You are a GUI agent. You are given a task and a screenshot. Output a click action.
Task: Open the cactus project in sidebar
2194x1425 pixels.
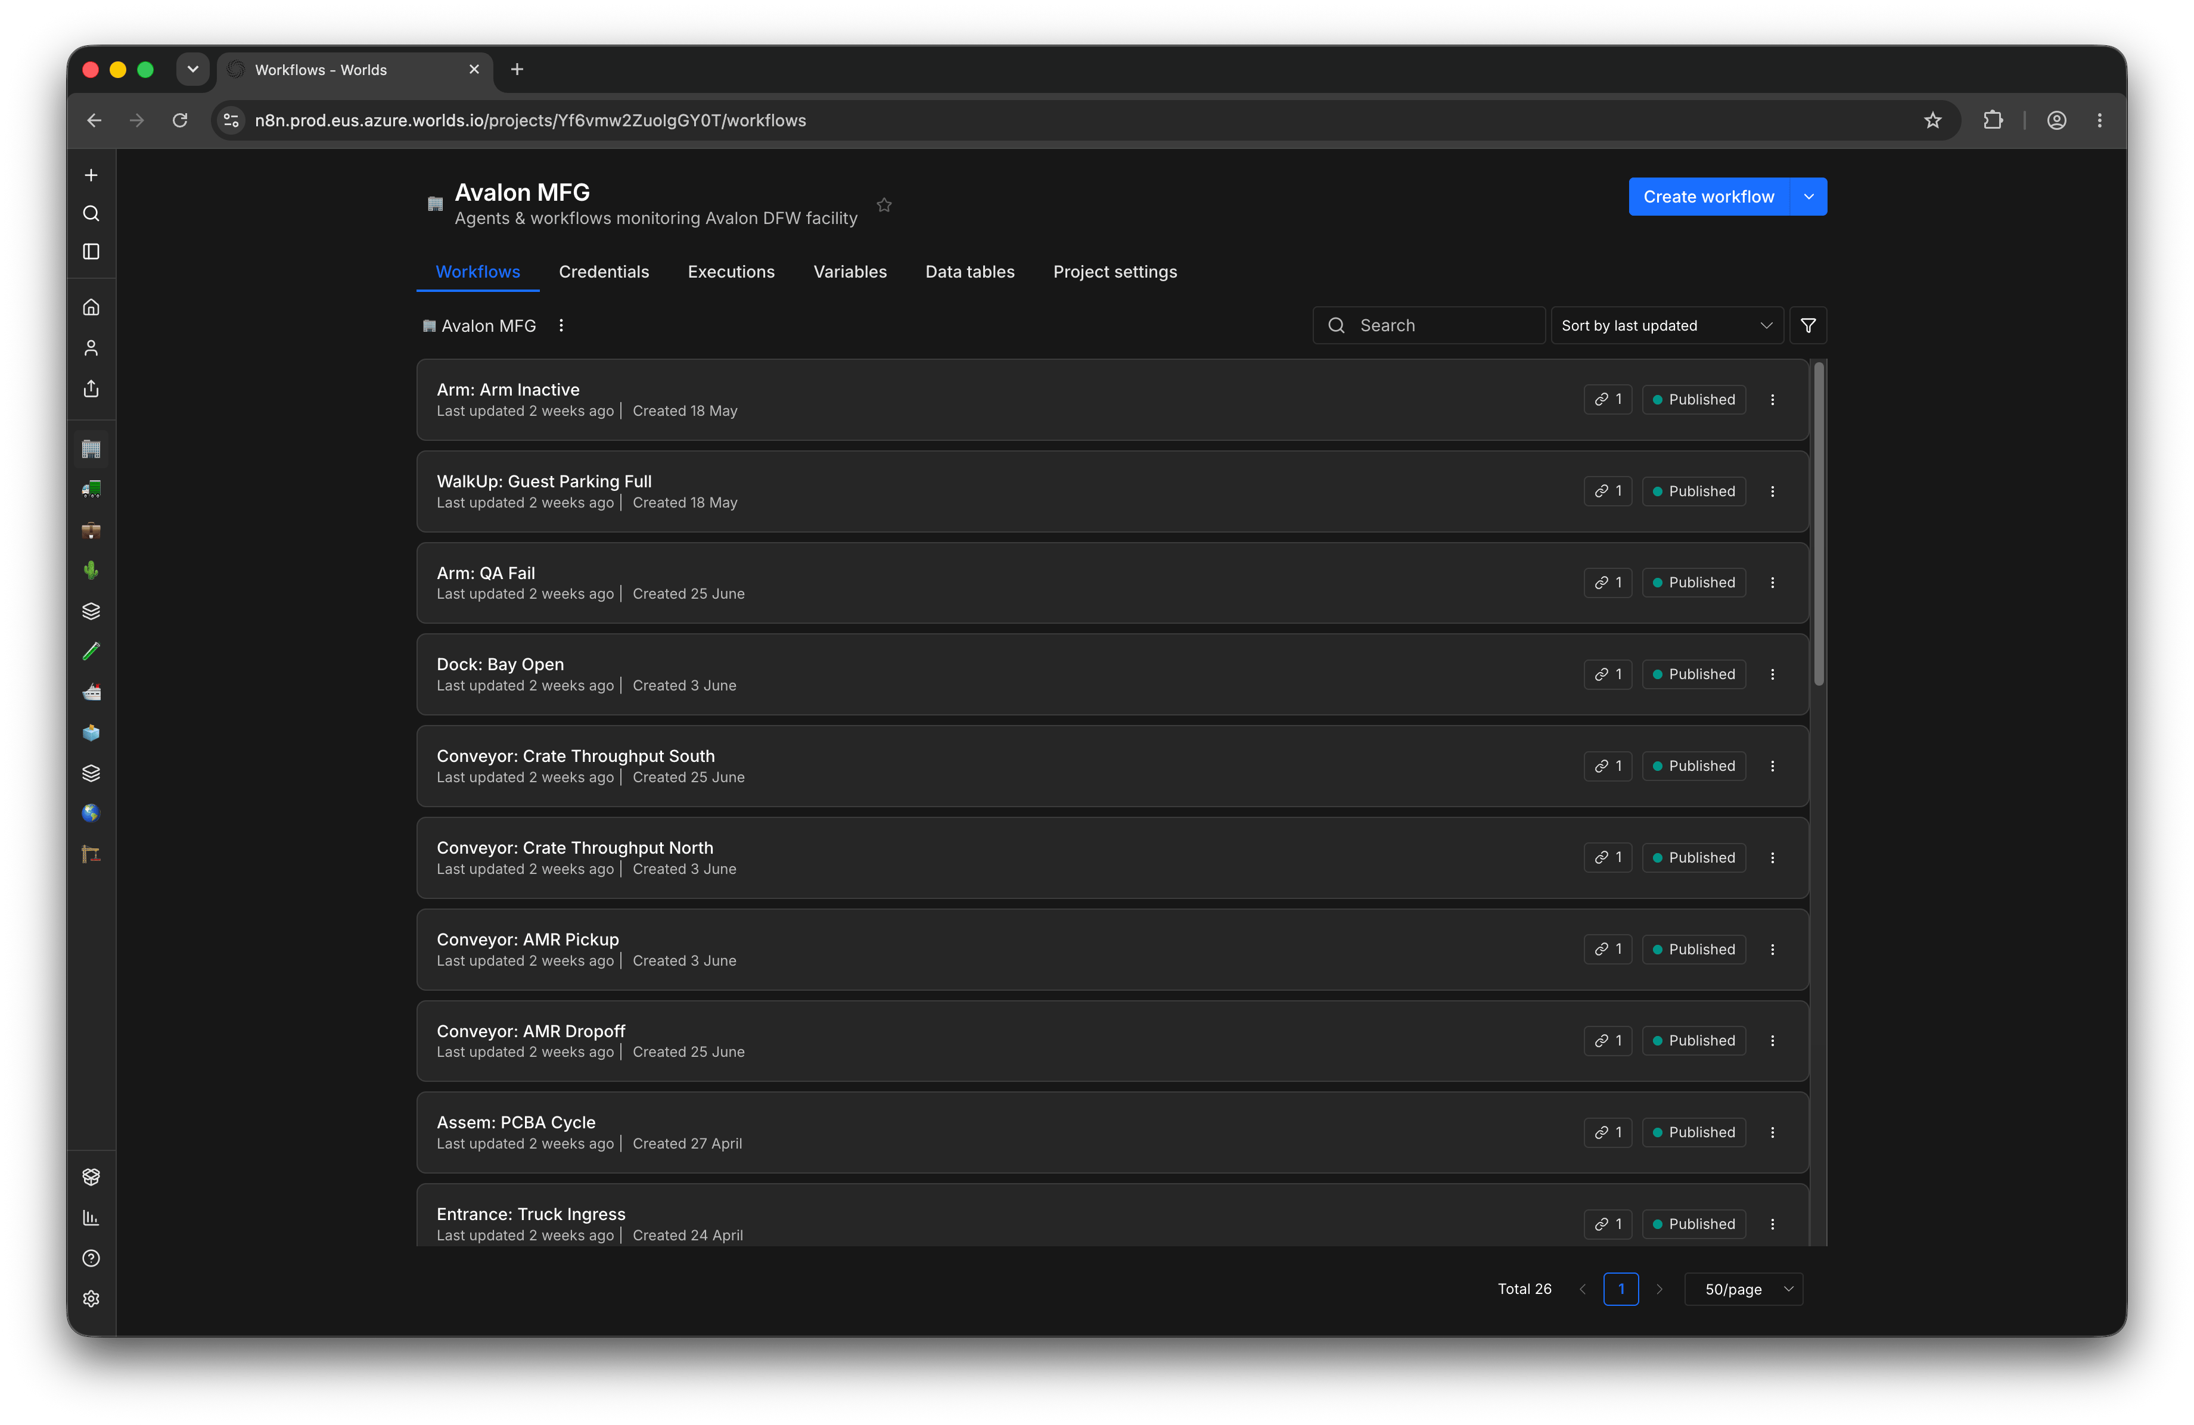tap(91, 571)
